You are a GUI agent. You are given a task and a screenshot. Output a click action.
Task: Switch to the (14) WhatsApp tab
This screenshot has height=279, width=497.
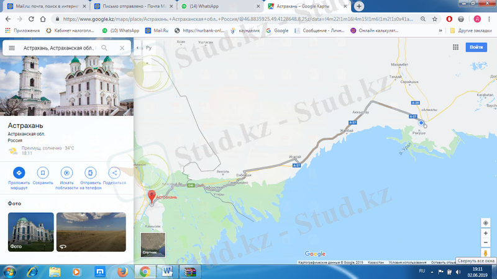tap(219, 6)
